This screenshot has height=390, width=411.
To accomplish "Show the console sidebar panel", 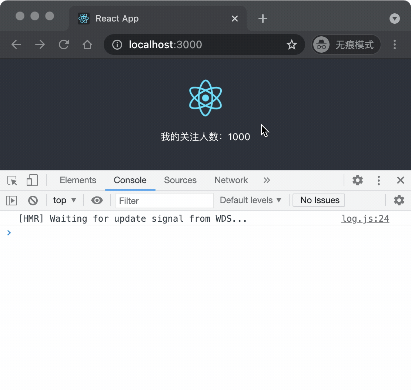I will click(11, 201).
